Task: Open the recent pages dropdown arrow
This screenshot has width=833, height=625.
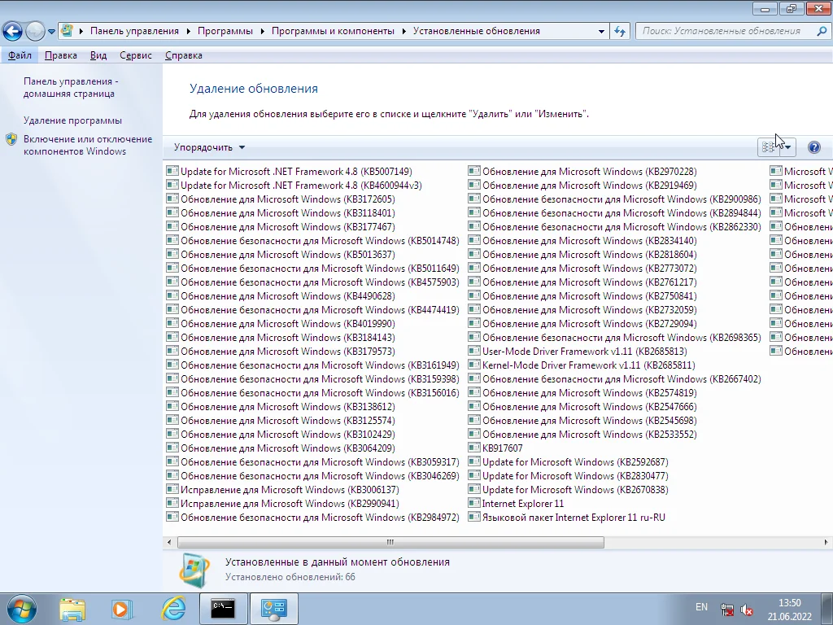Action: pyautogui.click(x=51, y=32)
